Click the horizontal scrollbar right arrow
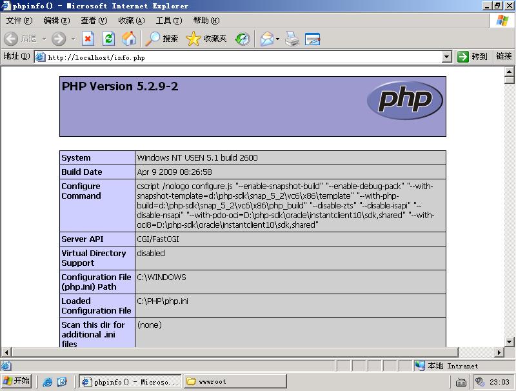The image size is (516, 391). click(x=499, y=352)
